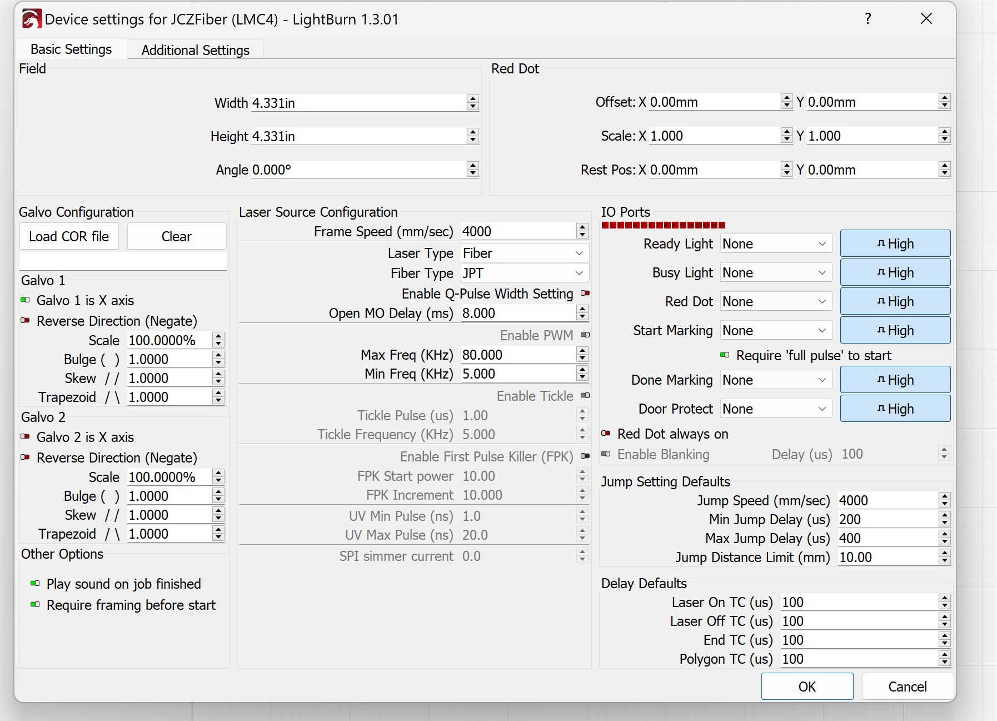
Task: Click the Jump Speed stepper arrows
Action: pos(944,500)
